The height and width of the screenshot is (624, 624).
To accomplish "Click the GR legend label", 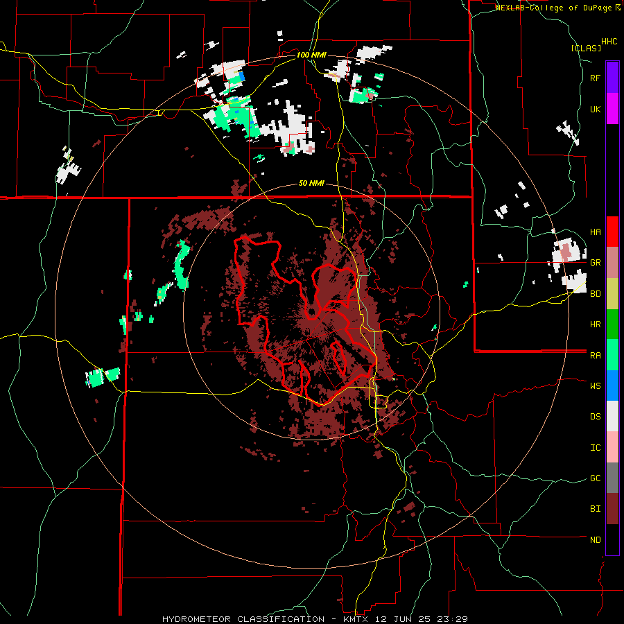I will pyautogui.click(x=595, y=263).
